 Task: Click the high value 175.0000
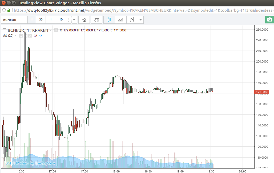pyautogui.click(x=87, y=30)
